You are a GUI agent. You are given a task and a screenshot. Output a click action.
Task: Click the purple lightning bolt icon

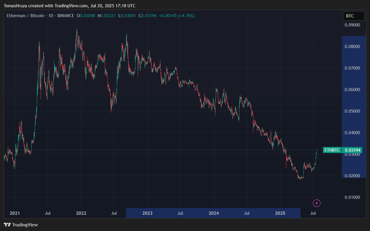[x=317, y=203]
